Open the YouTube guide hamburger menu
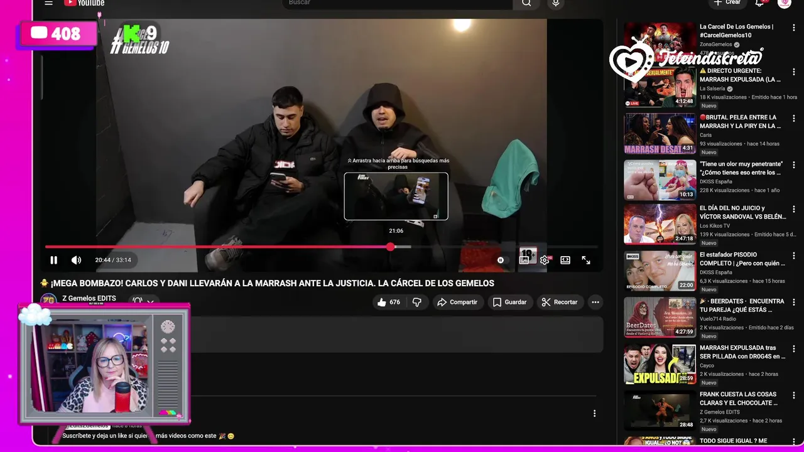 pos(48,3)
